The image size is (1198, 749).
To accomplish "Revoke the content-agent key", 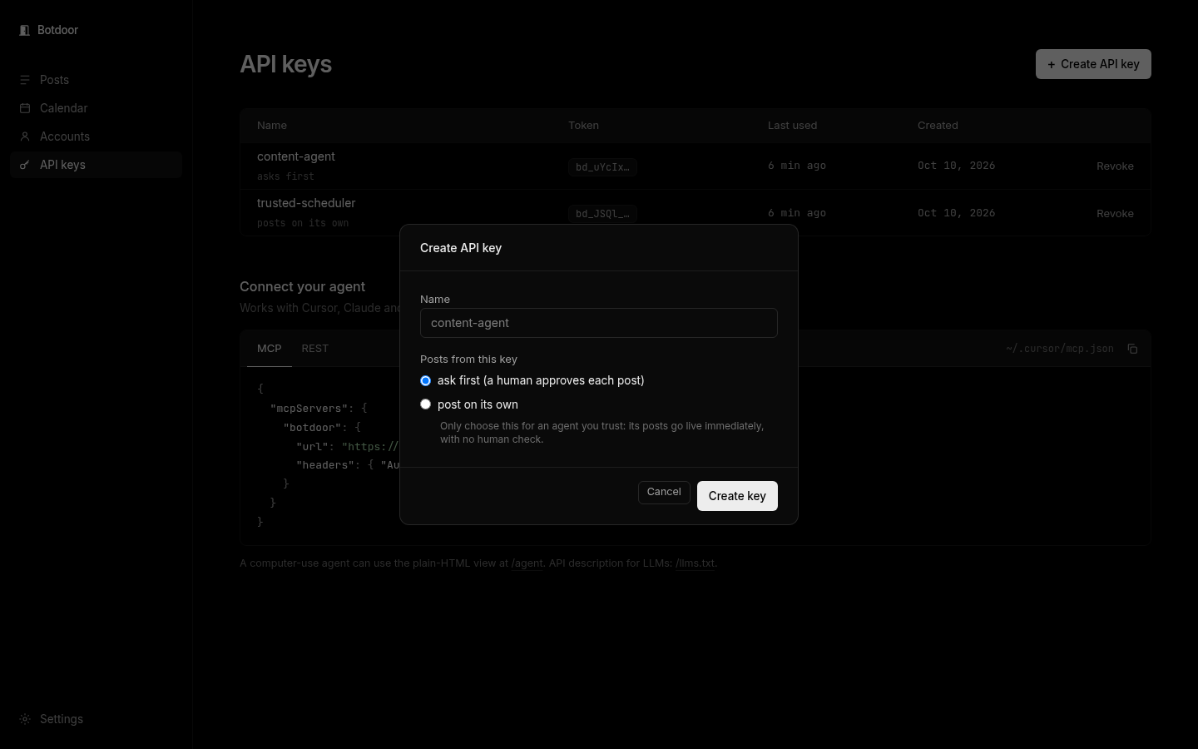I will click(x=1115, y=166).
